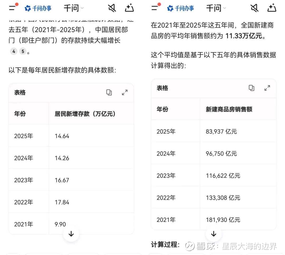Copy the 居民新增存款 table
Screen dimensions: 285x255
tap(109, 92)
